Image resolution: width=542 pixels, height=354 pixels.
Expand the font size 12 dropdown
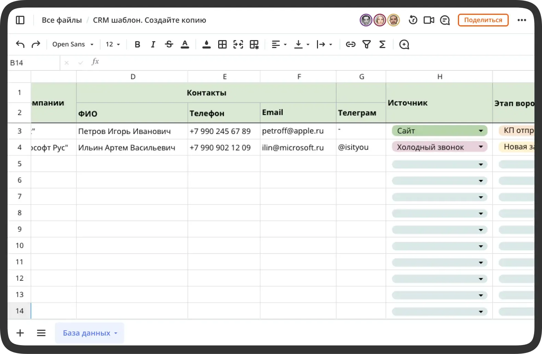pyautogui.click(x=113, y=44)
